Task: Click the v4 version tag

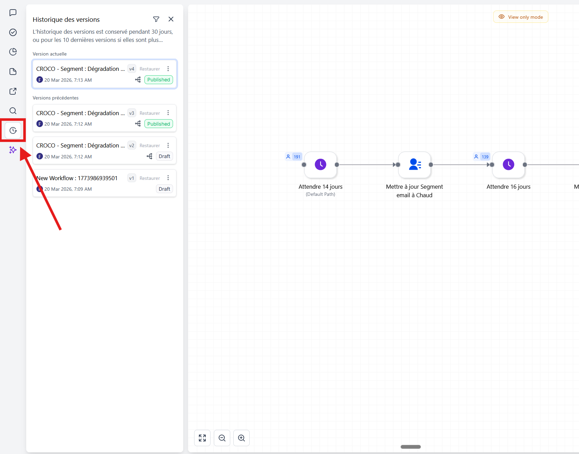Action: (132, 69)
